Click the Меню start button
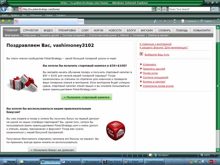Image resolution: width=220 pixels, height=165 pixels. pos(10,161)
